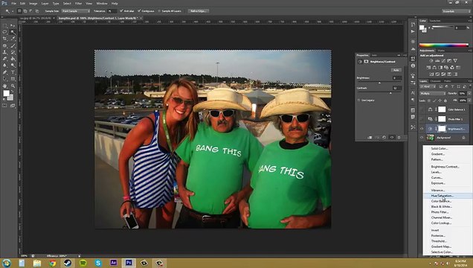Click the lock icon on Background layer
The image size is (473, 268).
[x=463, y=138]
